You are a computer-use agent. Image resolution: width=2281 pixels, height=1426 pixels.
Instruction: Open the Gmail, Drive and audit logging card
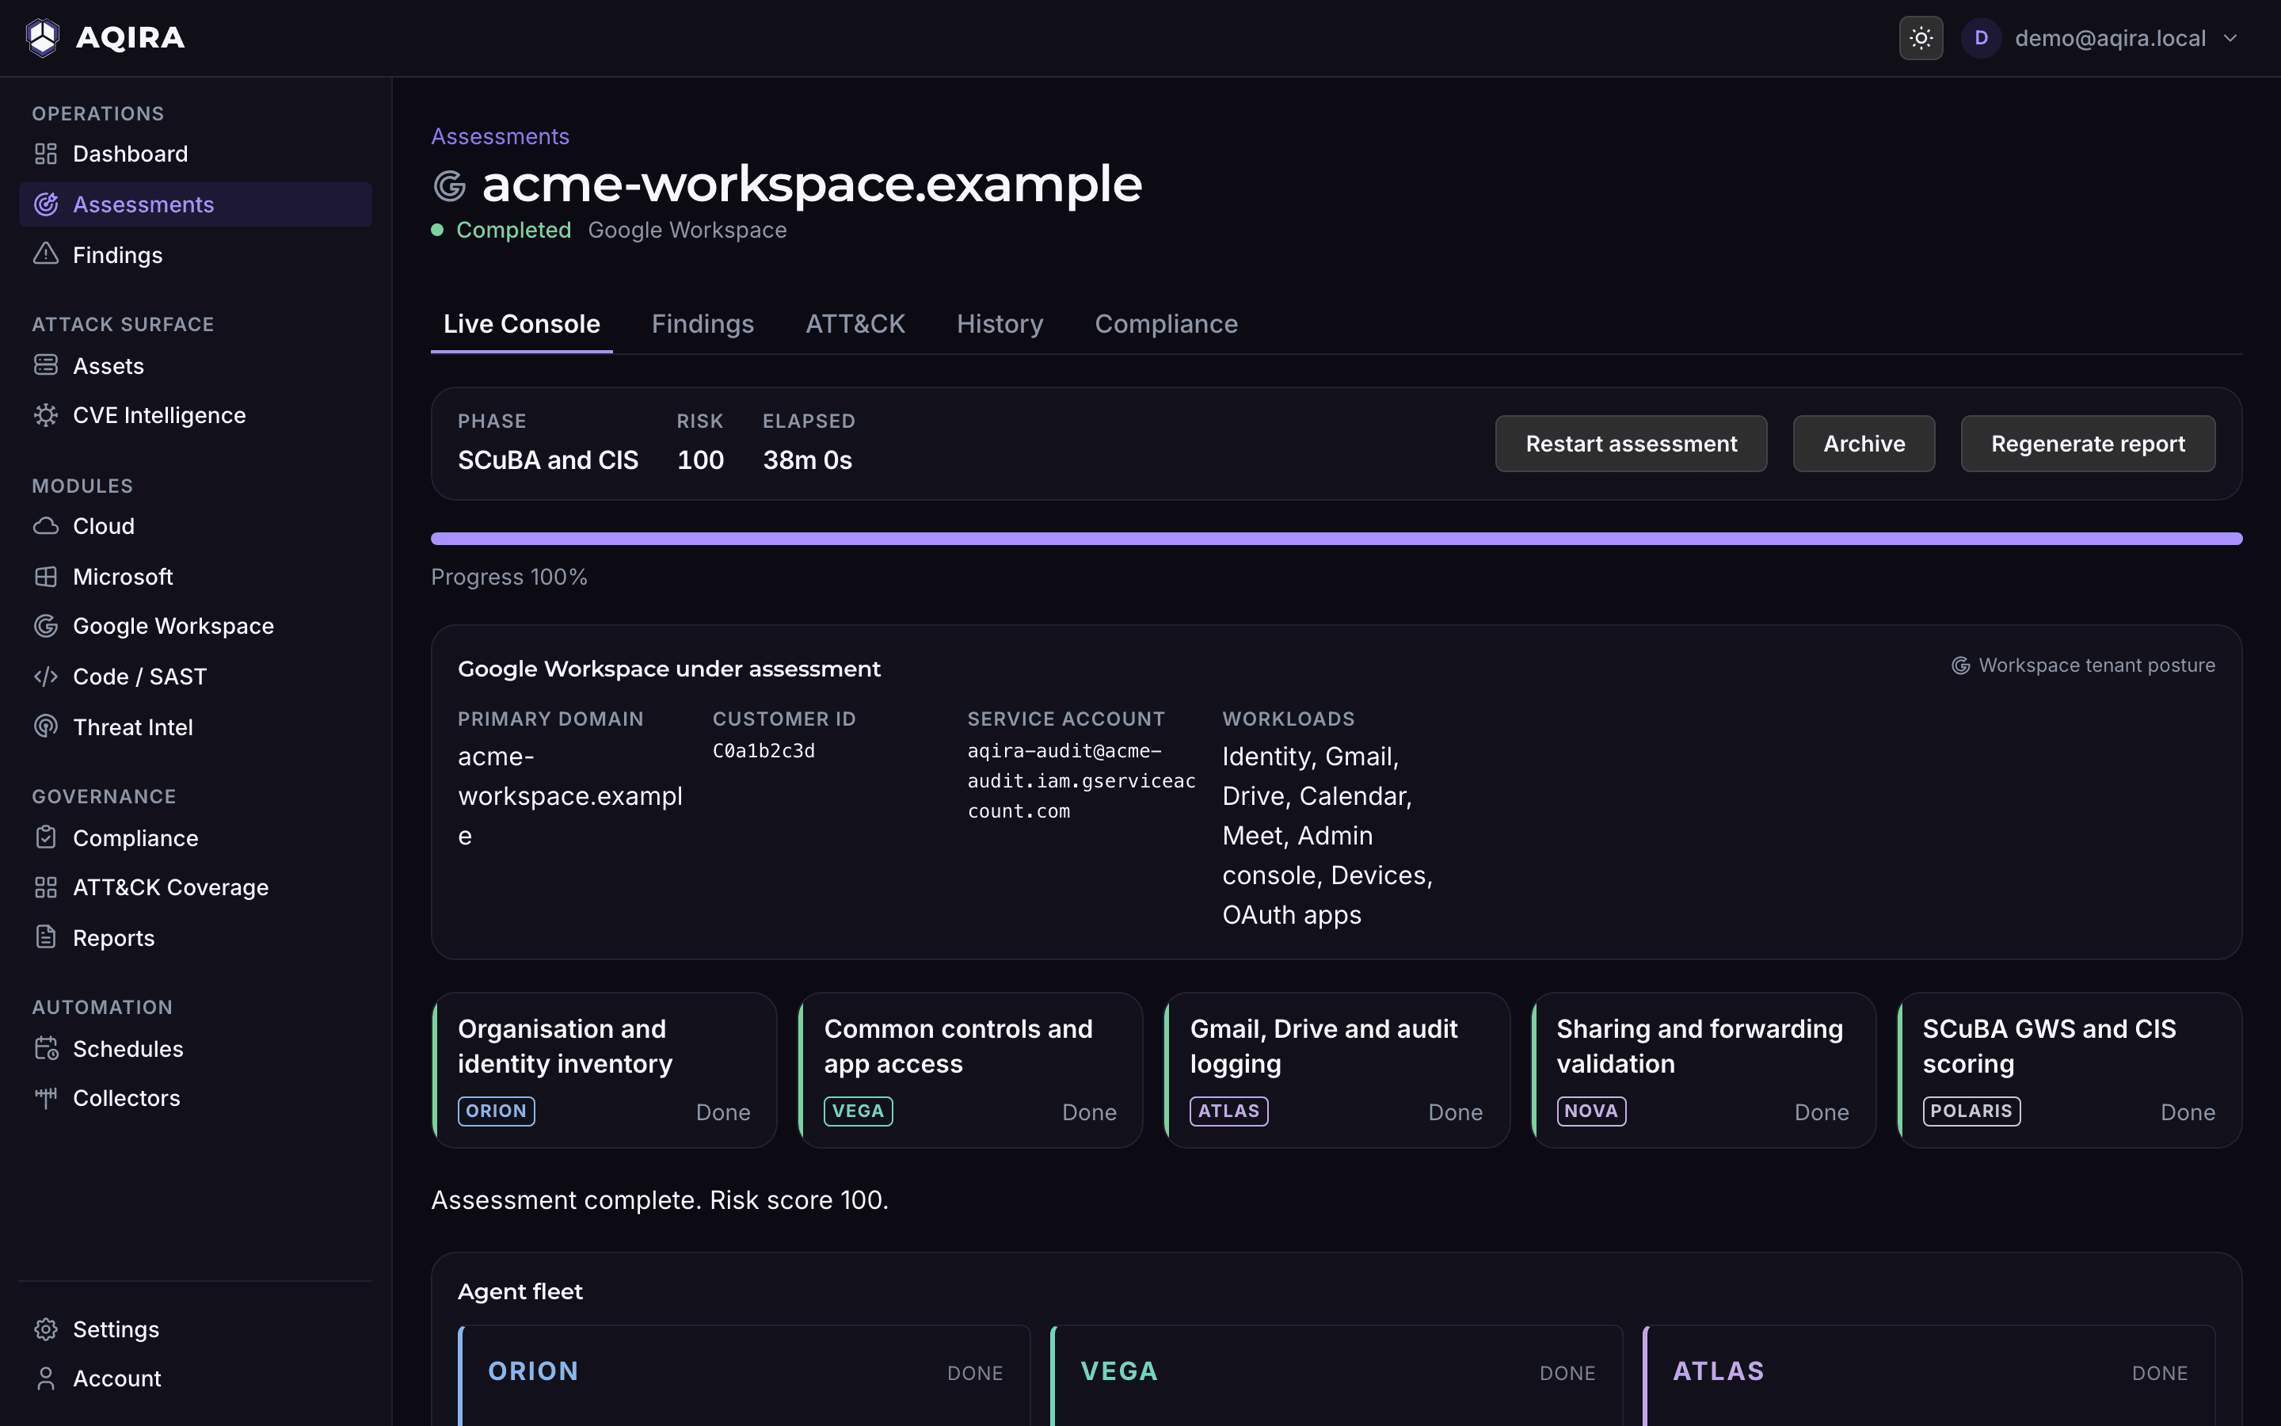click(x=1337, y=1069)
